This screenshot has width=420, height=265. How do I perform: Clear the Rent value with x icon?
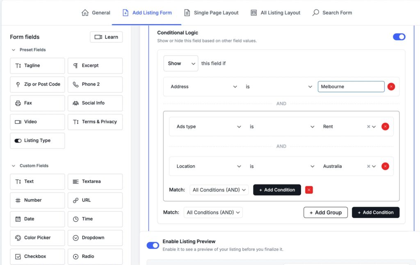click(368, 127)
